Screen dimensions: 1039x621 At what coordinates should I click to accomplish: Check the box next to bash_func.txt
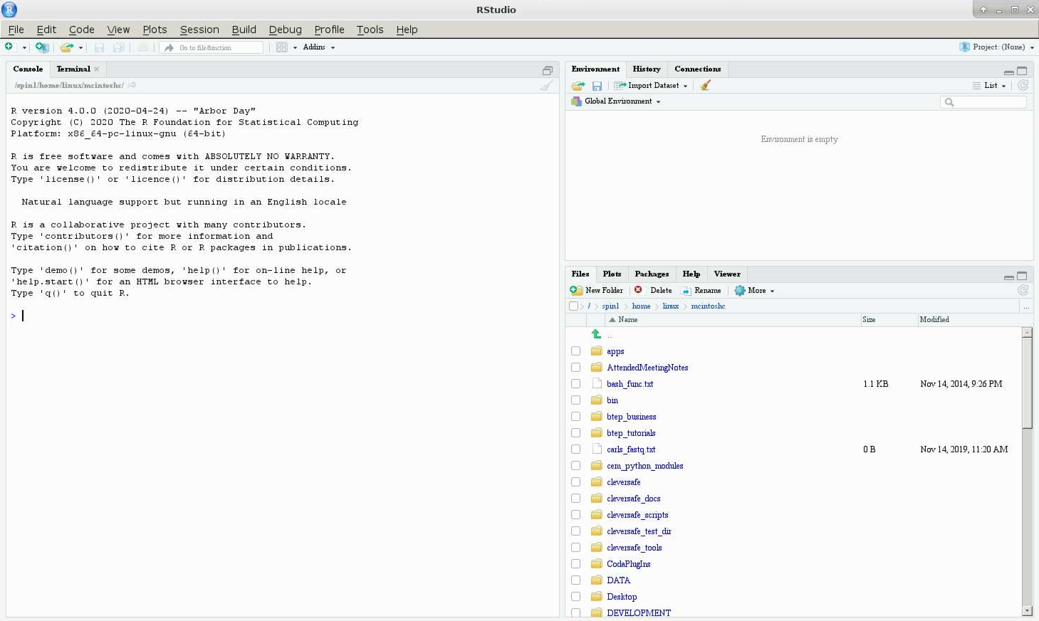(576, 383)
